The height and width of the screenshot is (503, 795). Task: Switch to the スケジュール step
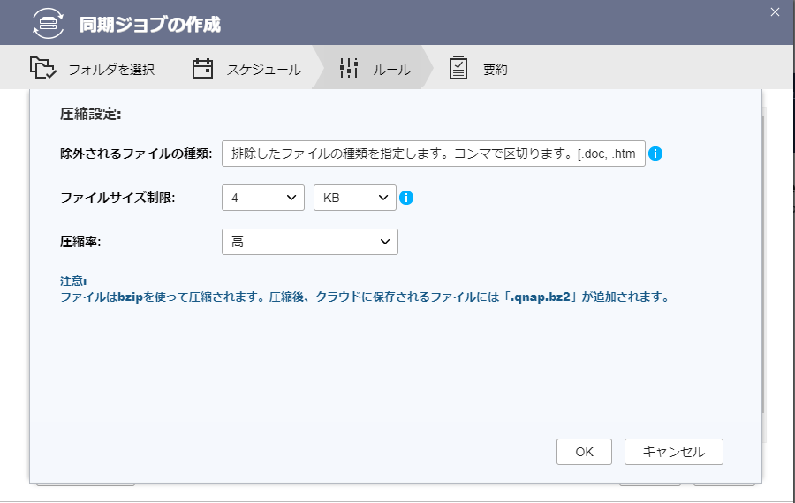tap(263, 70)
